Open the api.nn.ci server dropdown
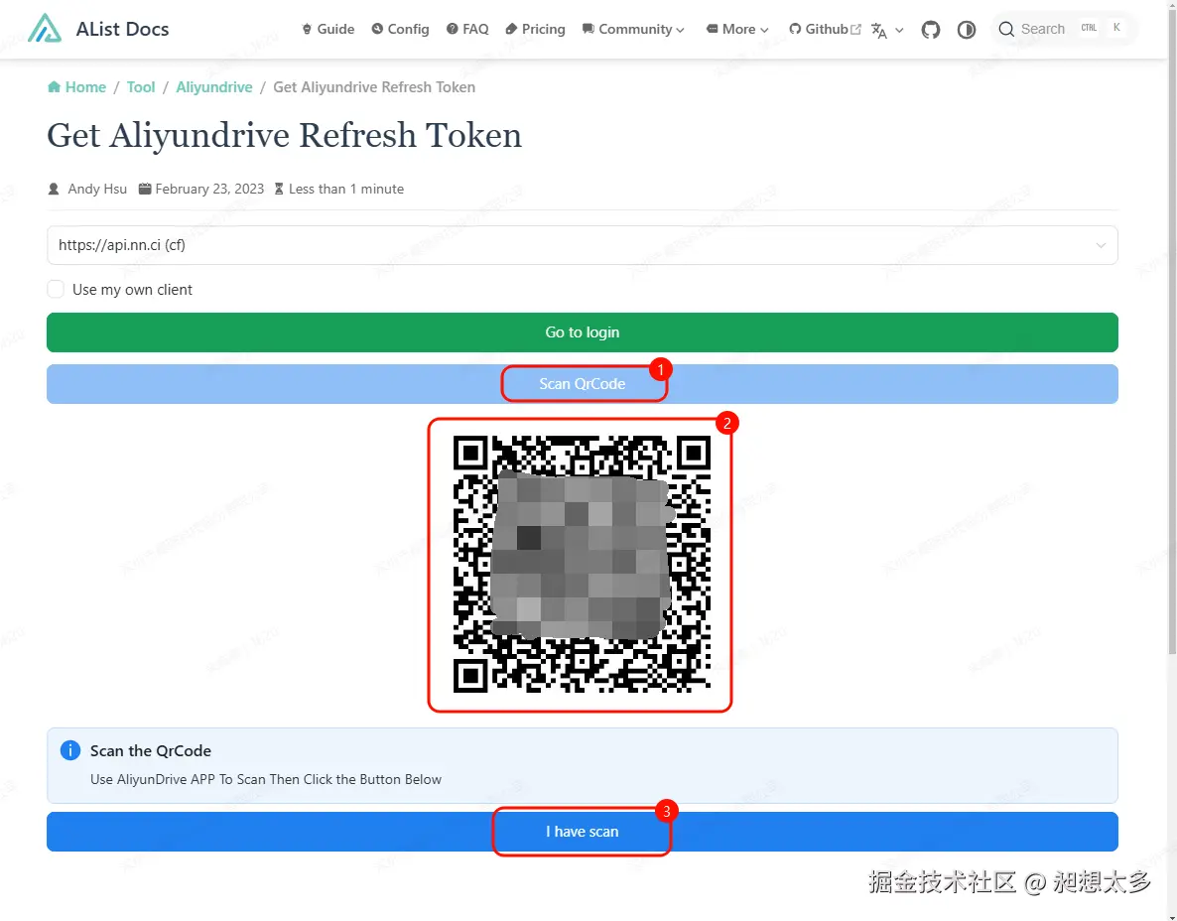This screenshot has height=921, width=1177. 582,245
